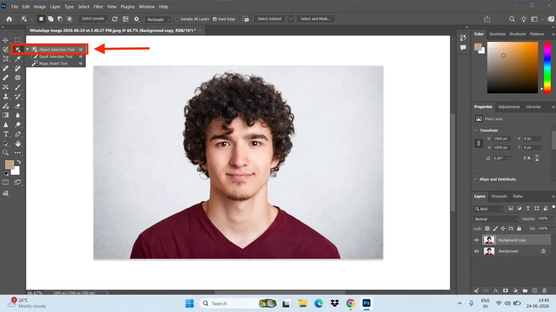Click the refresh object finder icon
Viewport: 556px width, 312px height.
(115, 19)
